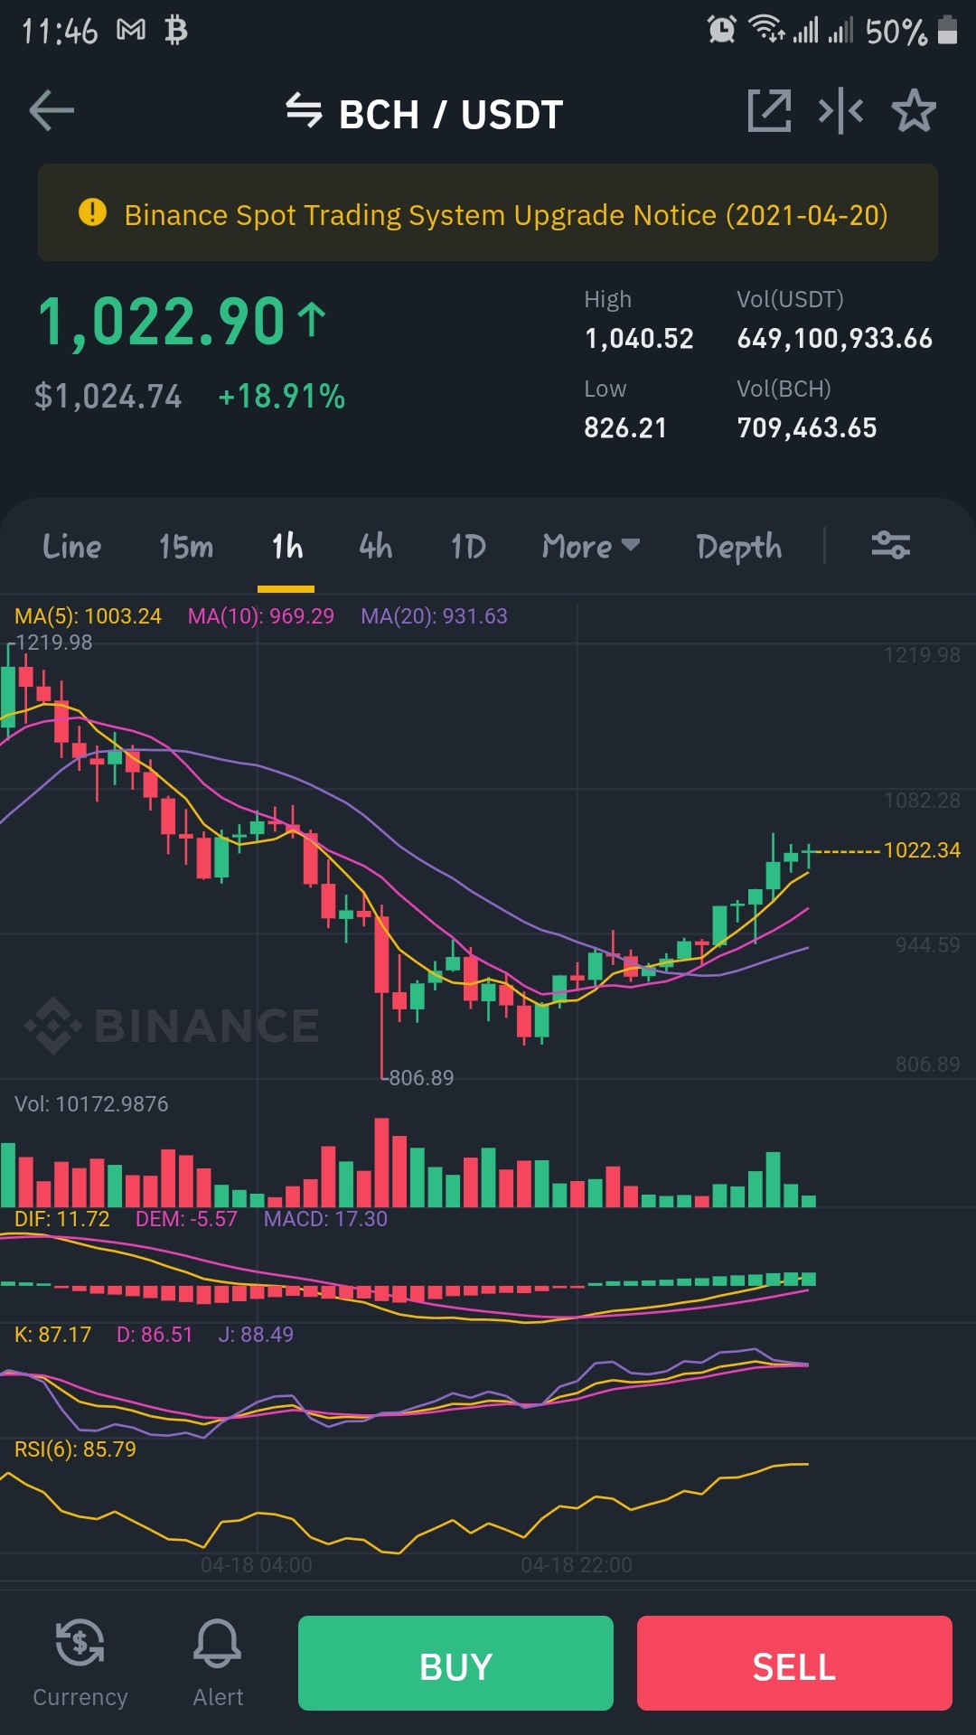Open the Gmail notification in status bar
Viewport: 976px width, 1735px height.
[x=131, y=31]
